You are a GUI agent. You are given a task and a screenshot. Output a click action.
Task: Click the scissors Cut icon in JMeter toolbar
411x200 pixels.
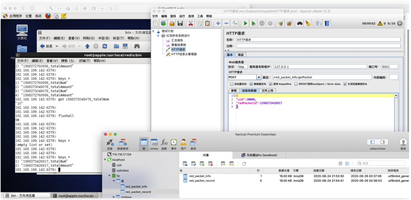click(x=190, y=23)
